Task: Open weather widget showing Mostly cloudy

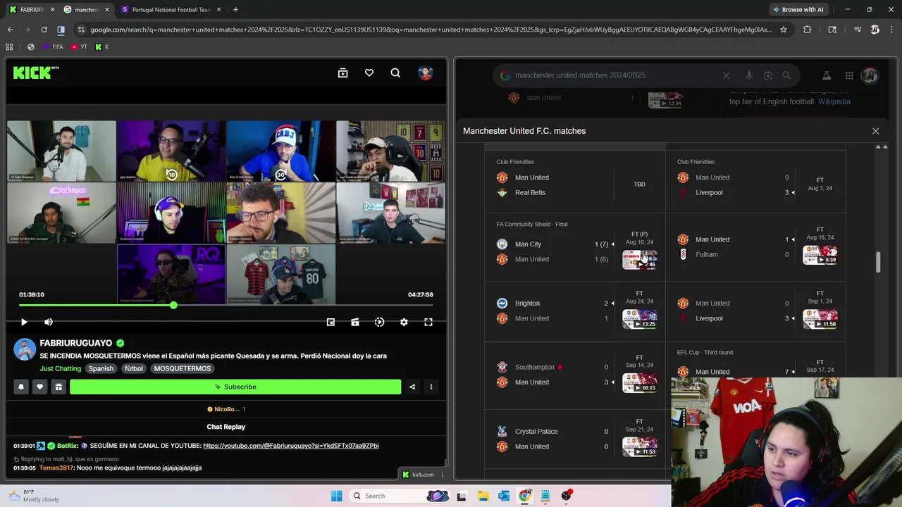Action: coord(34,496)
